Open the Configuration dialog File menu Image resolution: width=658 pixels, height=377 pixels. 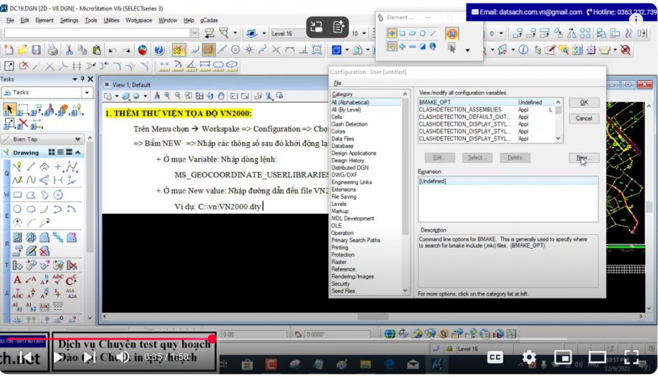tap(338, 83)
